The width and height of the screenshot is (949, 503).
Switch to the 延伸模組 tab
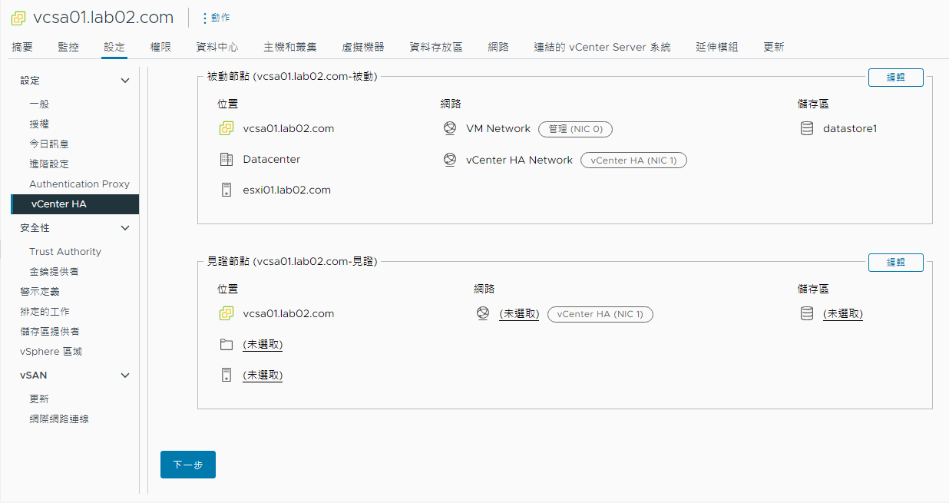tap(717, 47)
